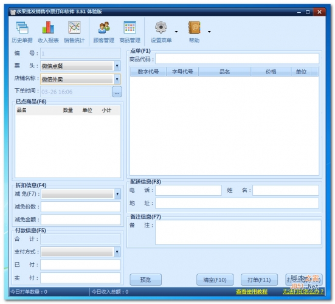Focus the 商品代码 product code input
The image size is (335, 304).
pos(237,58)
